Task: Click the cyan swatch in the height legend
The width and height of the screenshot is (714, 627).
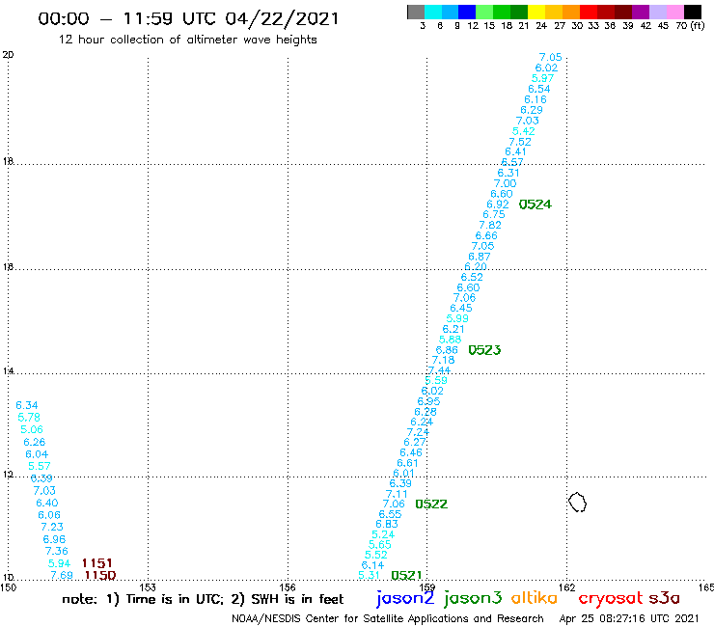Action: (x=432, y=12)
